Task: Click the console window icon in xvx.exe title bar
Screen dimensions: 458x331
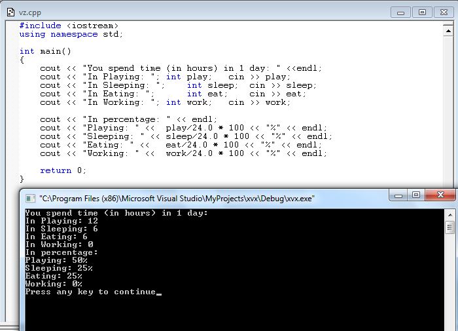Action: [30, 199]
